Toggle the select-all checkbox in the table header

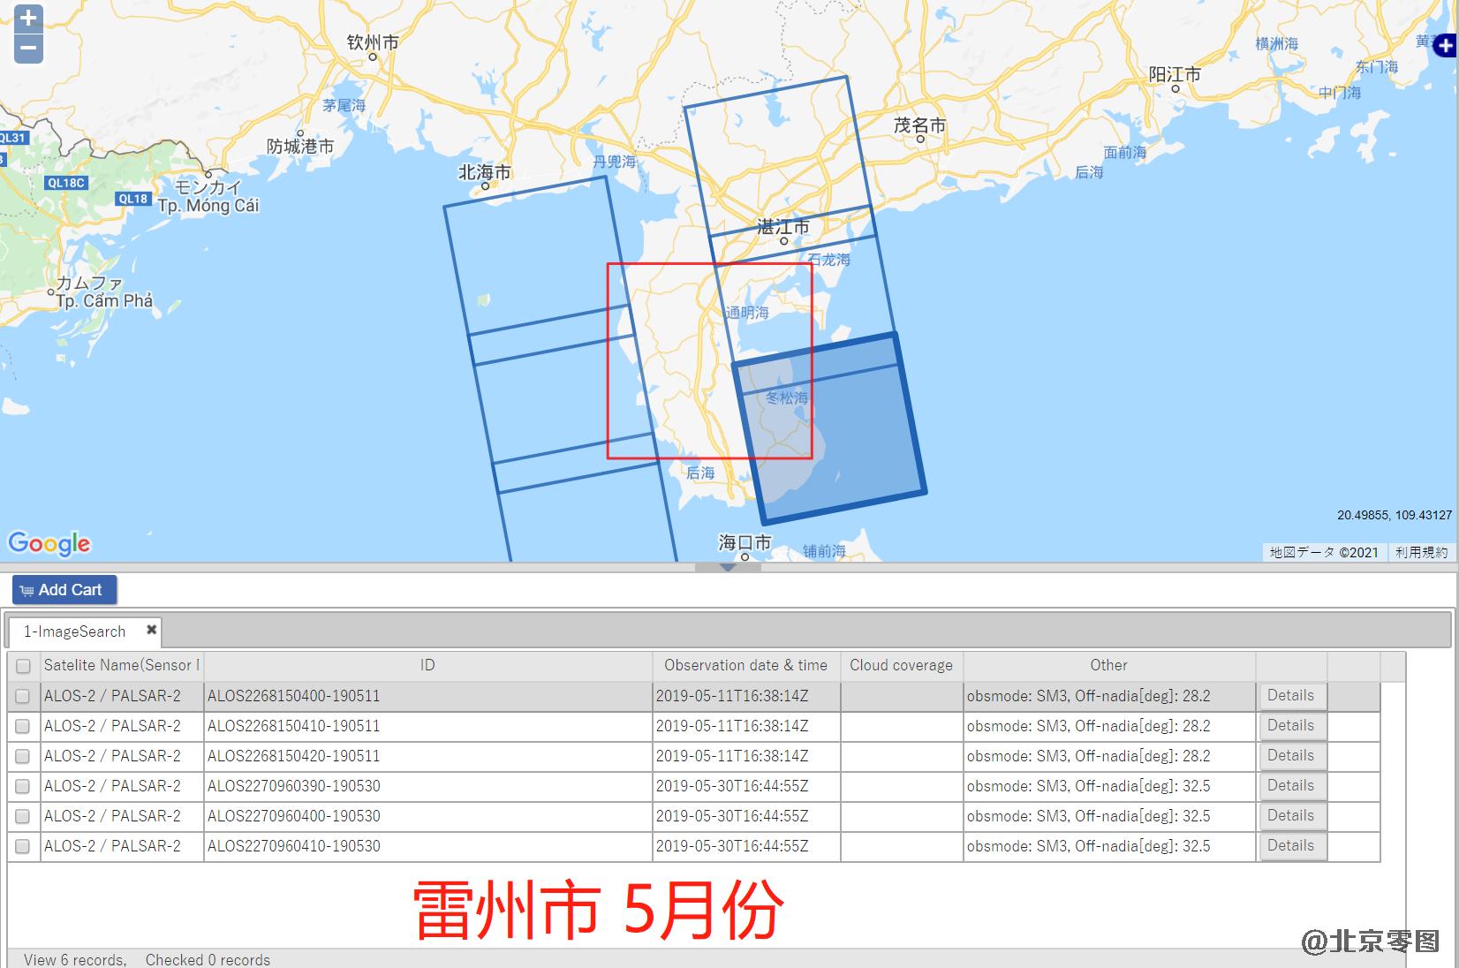(23, 666)
